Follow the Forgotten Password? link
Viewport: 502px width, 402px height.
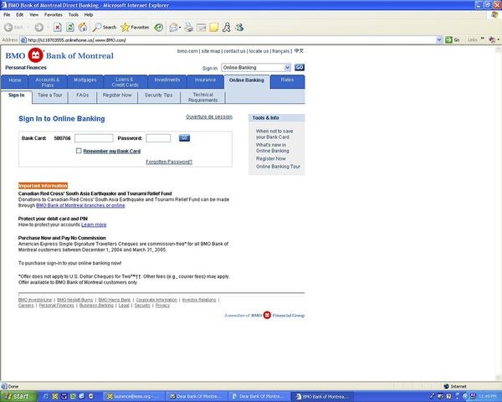tap(169, 162)
